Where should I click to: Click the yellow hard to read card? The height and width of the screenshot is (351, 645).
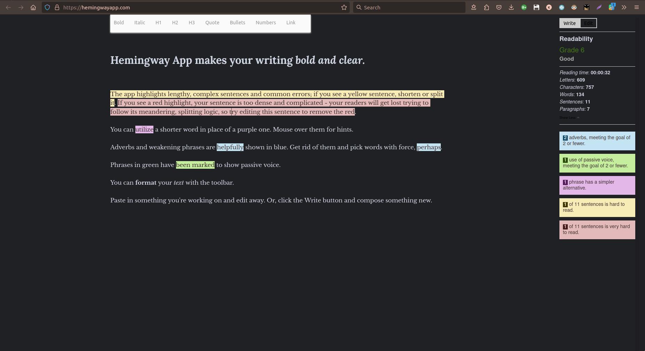[597, 207]
